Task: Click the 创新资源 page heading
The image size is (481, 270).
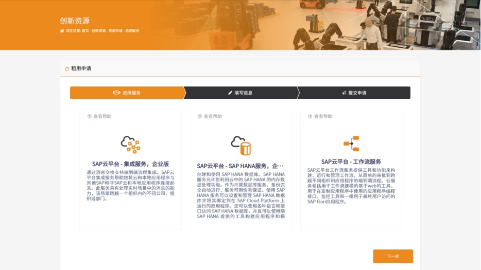Action: tap(75, 21)
